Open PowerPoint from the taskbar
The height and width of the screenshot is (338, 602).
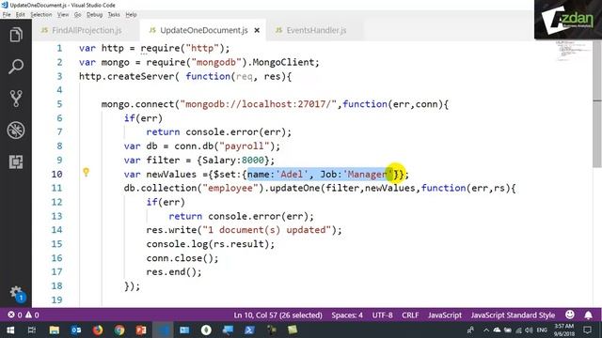pyautogui.click(x=141, y=330)
